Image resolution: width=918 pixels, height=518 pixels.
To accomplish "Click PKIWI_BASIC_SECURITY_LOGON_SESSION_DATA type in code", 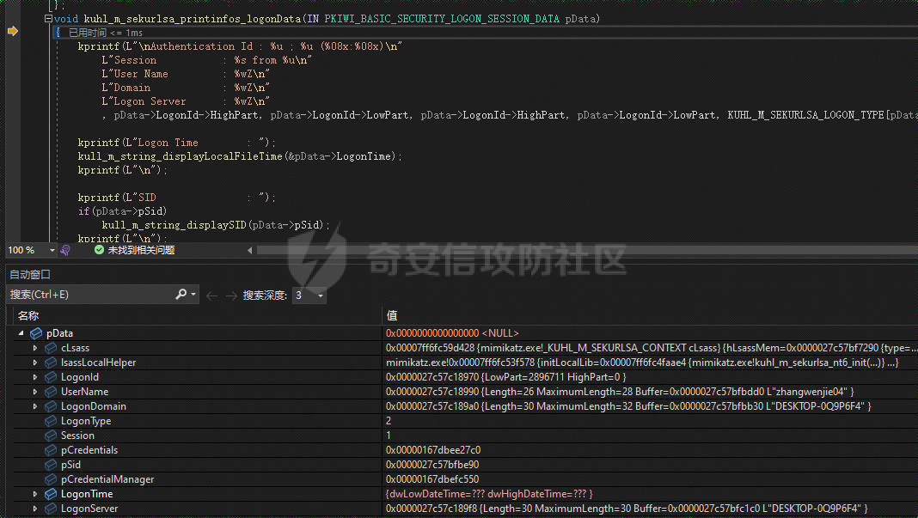I will tap(442, 19).
